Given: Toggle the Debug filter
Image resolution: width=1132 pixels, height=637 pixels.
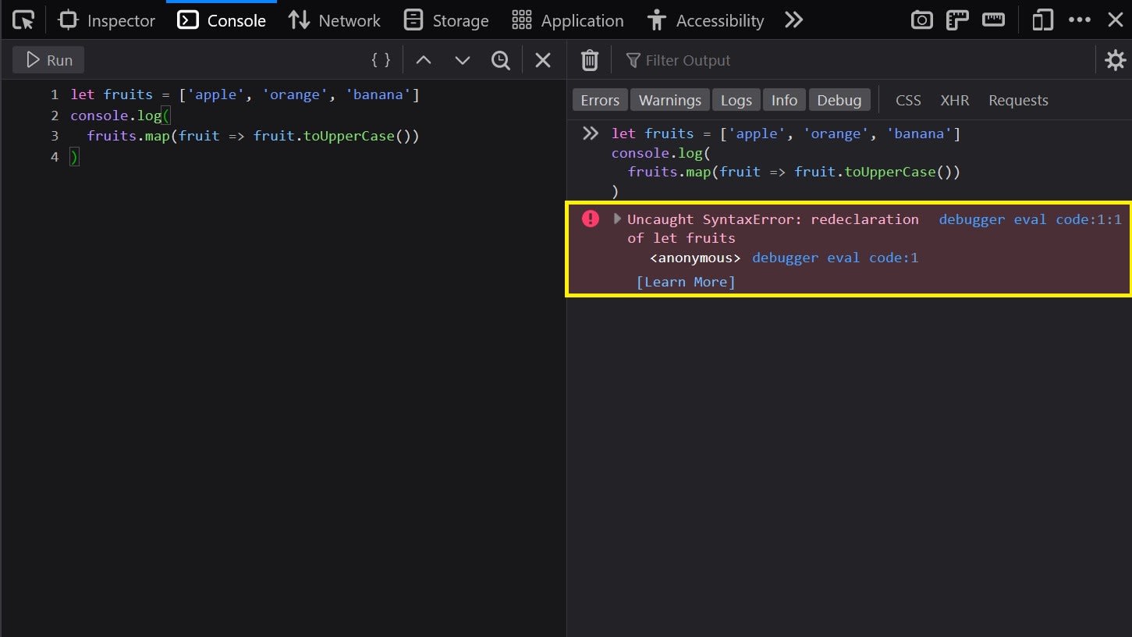Looking at the screenshot, I should click(x=839, y=100).
